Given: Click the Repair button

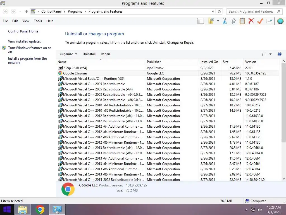Looking at the screenshot, I should pyautogui.click(x=105, y=54).
